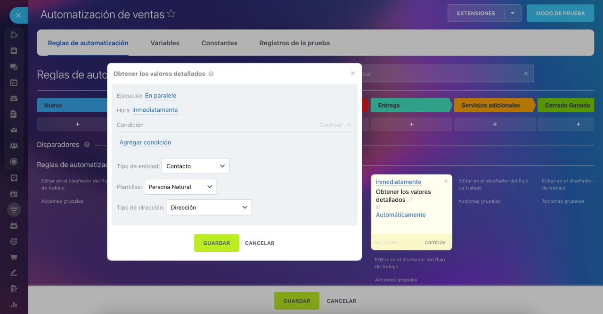The width and height of the screenshot is (603, 314).
Task: Click the Agregar condición link
Action: coord(145,142)
